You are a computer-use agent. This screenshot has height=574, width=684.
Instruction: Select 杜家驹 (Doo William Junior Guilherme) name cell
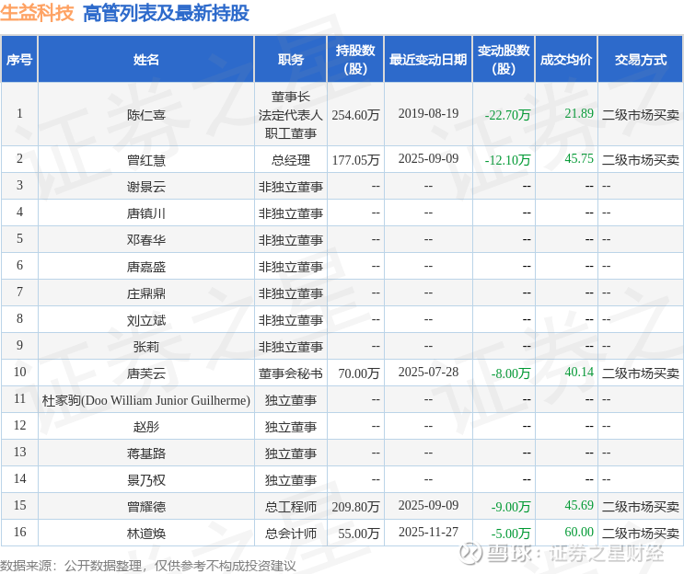click(x=146, y=400)
